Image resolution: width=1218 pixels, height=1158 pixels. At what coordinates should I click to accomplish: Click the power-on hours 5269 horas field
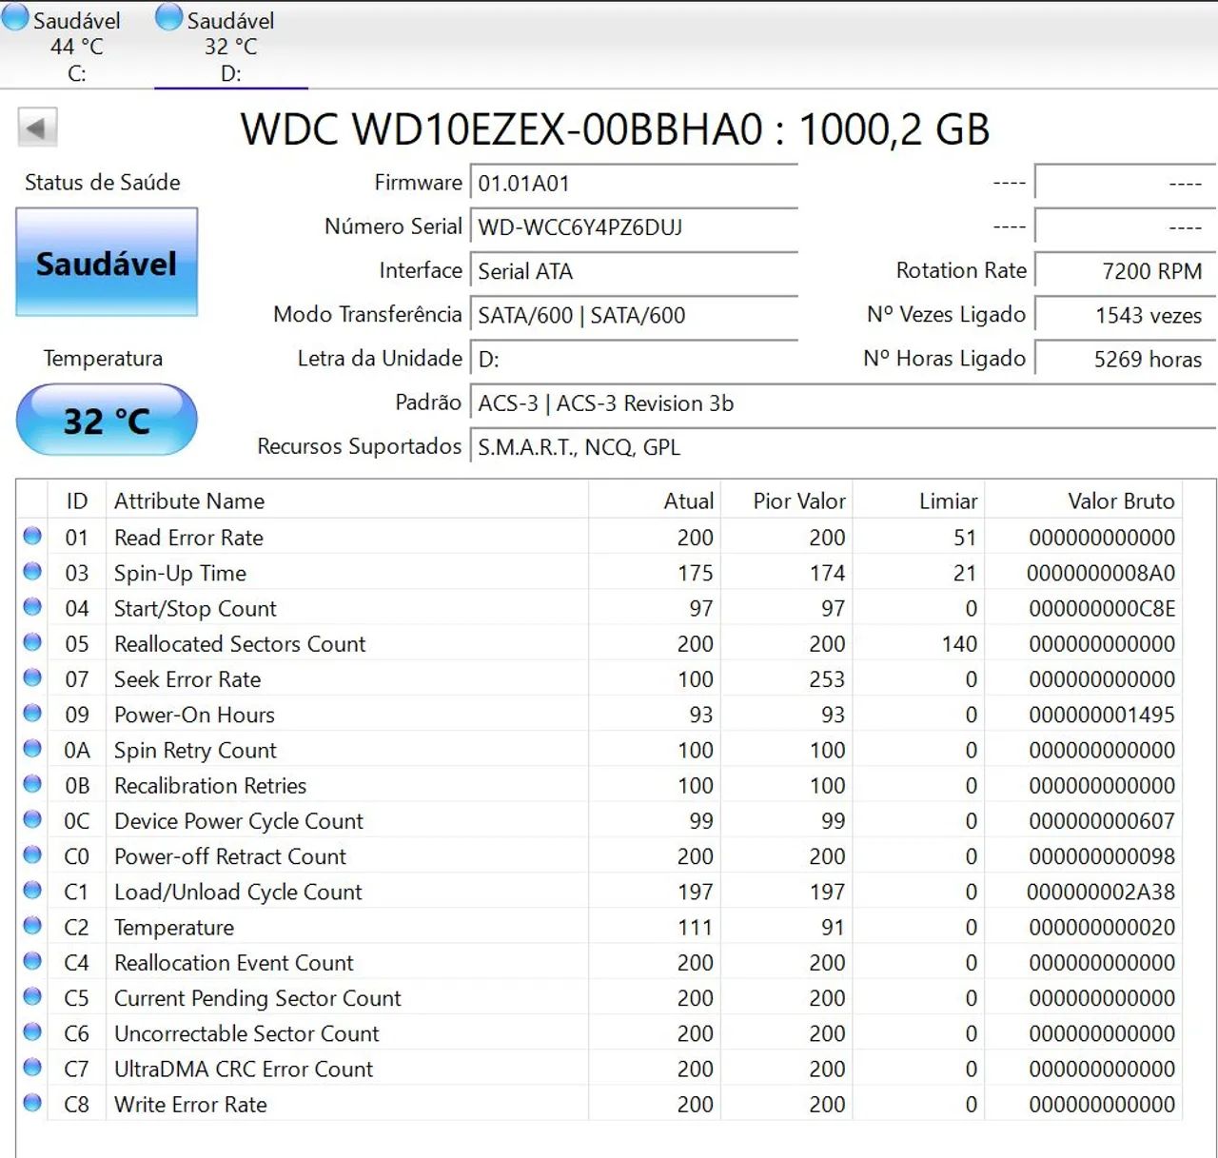pos(1126,359)
